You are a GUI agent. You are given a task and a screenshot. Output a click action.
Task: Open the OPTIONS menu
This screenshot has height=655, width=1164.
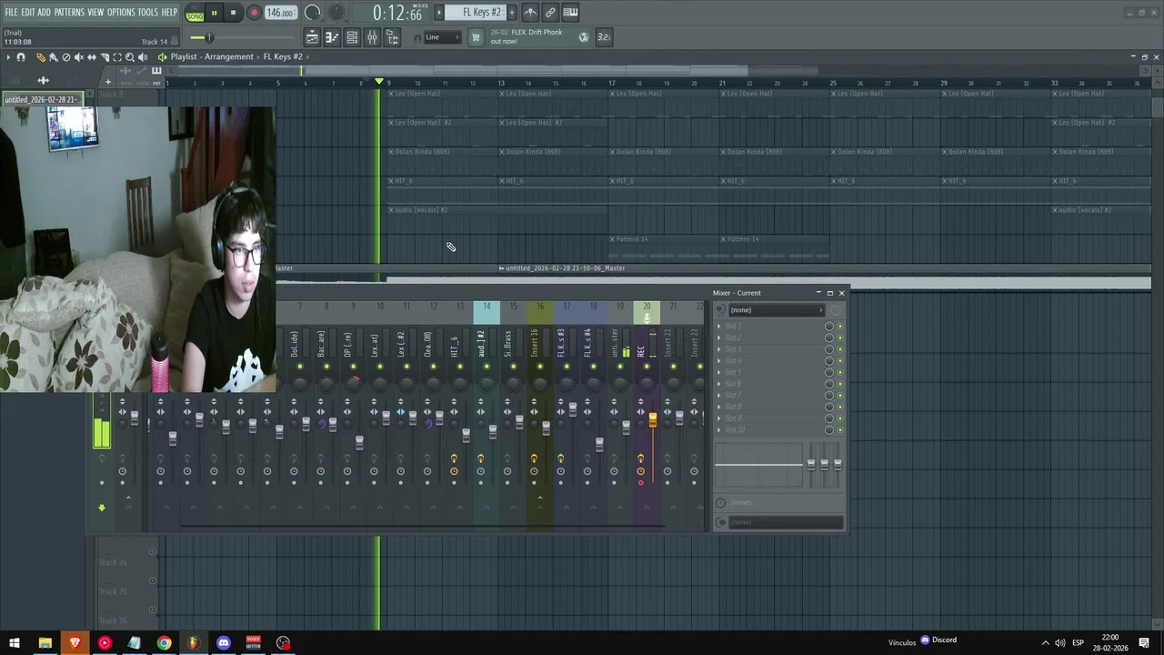121,13
